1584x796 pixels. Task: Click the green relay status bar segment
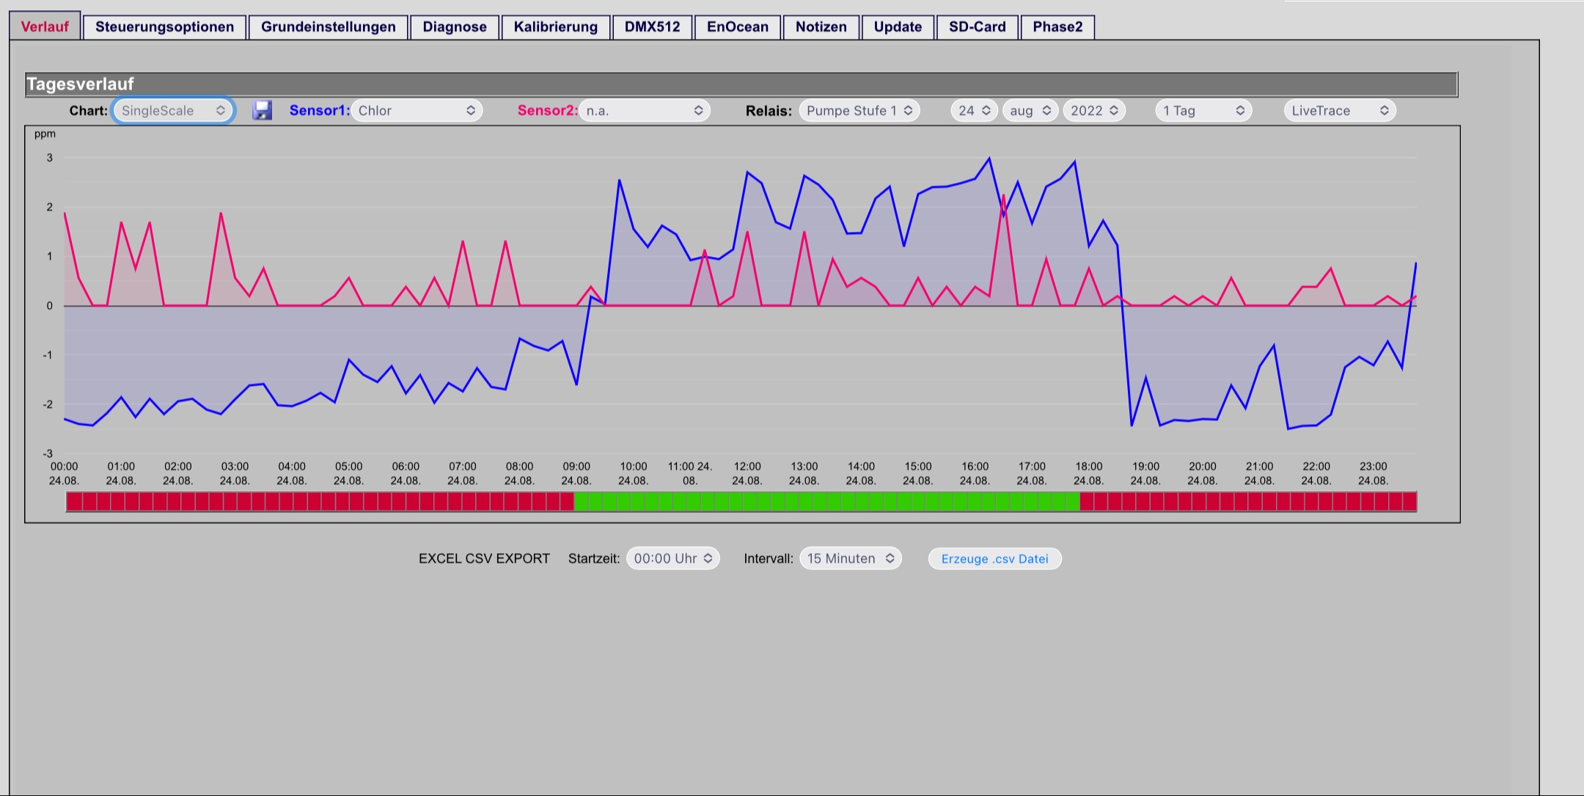[x=826, y=502]
